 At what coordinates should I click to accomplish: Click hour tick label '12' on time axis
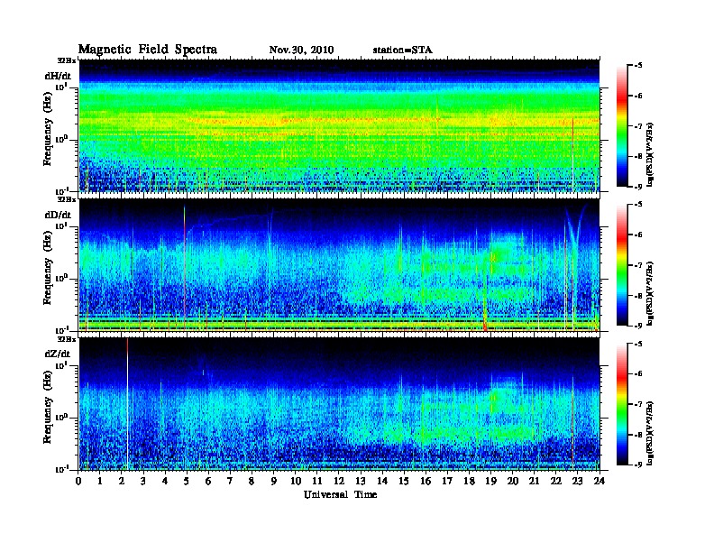(x=339, y=481)
